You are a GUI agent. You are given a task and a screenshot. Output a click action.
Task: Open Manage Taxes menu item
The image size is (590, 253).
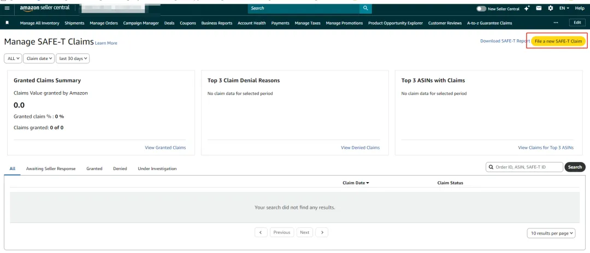308,23
